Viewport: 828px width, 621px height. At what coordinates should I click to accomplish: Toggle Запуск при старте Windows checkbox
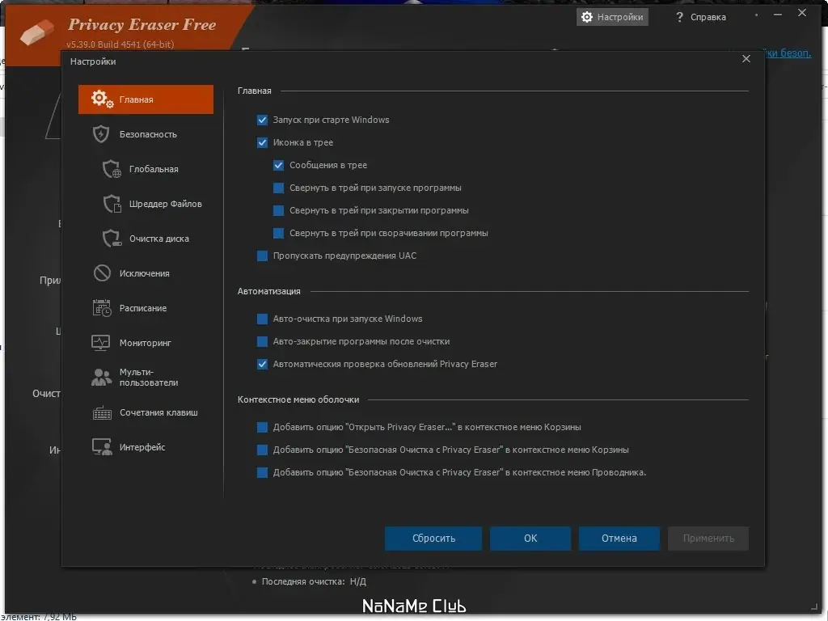click(263, 120)
